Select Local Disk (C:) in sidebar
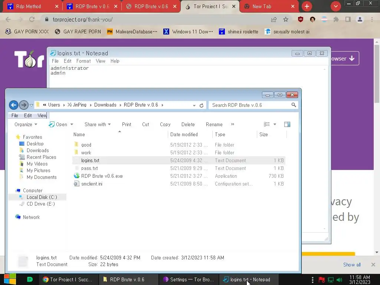Viewport: 380px width, 285px height. 42,197
